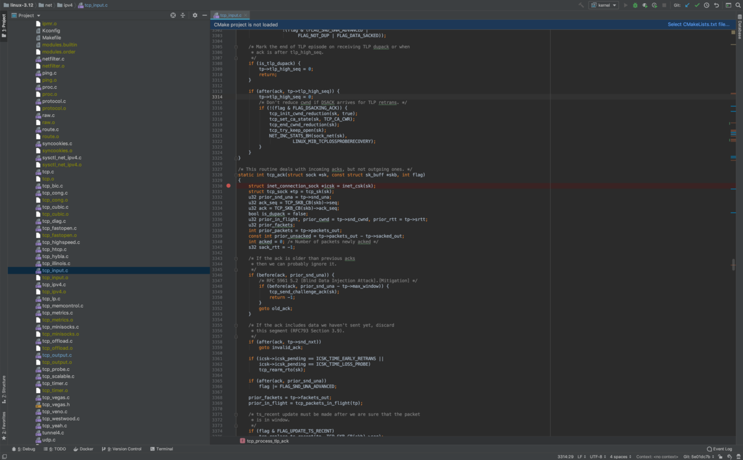Click the Run play icon
Viewport: 743px width, 460px height.
tap(625, 5)
